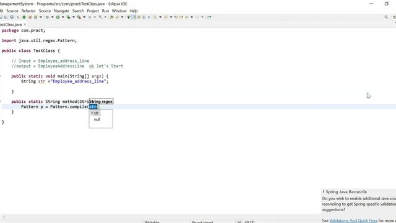Go to Last Edit Location icon
This screenshot has height=223, width=396.
pos(176,17)
